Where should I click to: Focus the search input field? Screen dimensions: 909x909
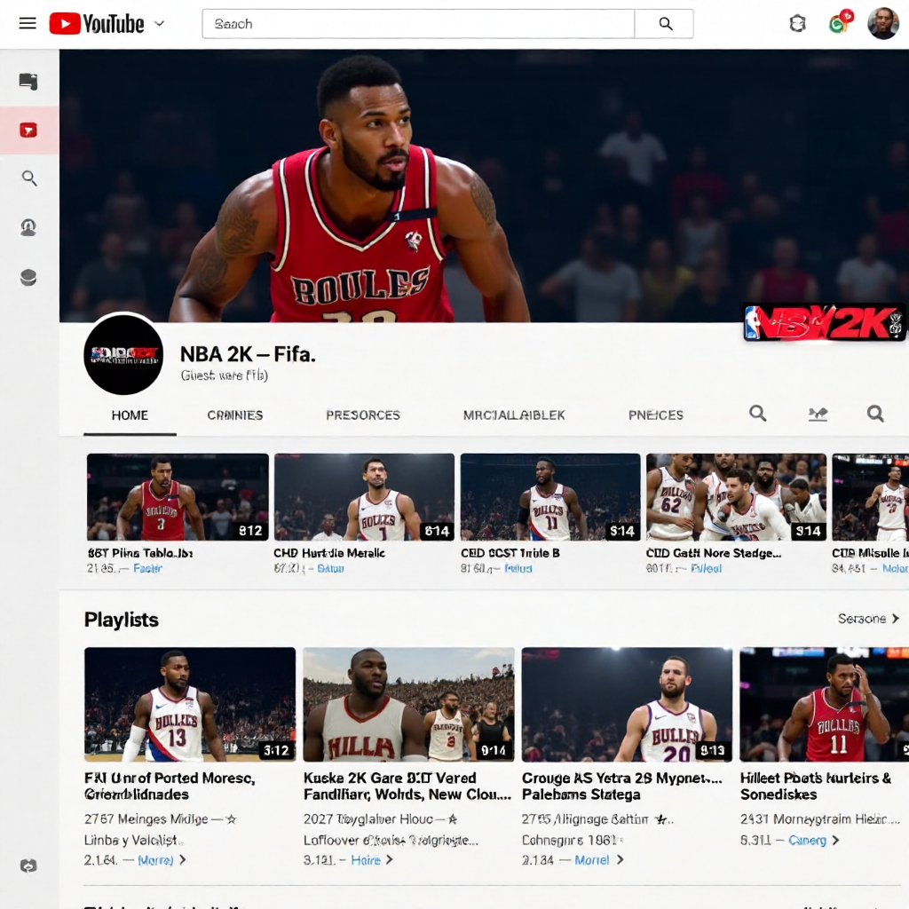click(x=418, y=24)
